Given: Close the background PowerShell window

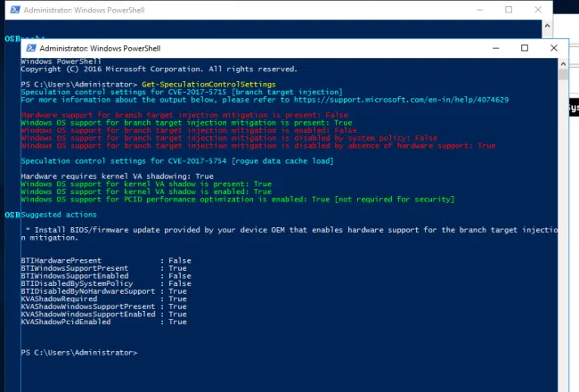Looking at the screenshot, I should (x=538, y=10).
